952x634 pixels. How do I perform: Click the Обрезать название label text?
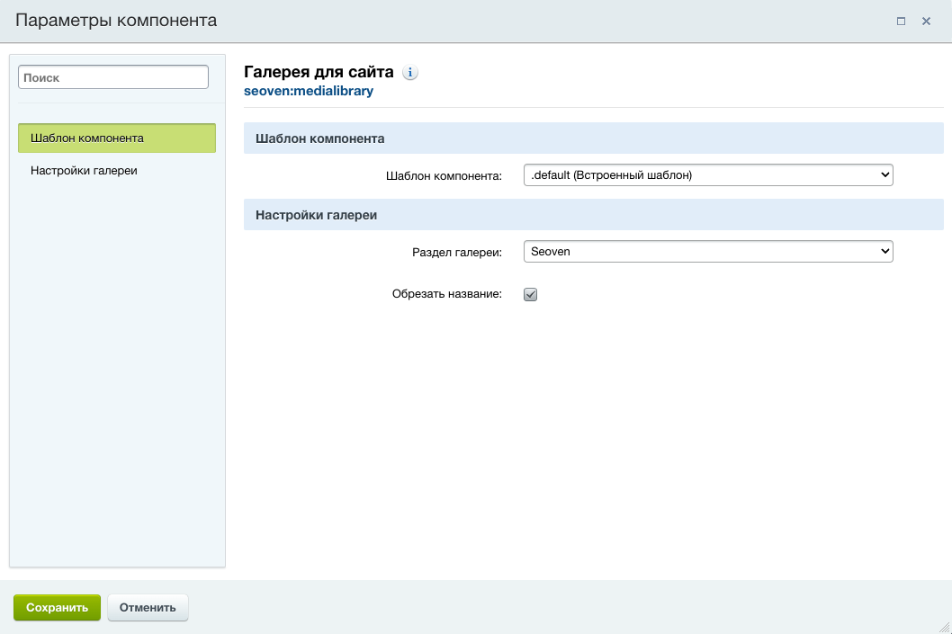tap(446, 294)
